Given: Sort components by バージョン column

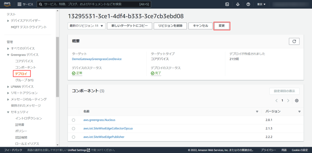Looking at the screenshot, I should [299, 112].
